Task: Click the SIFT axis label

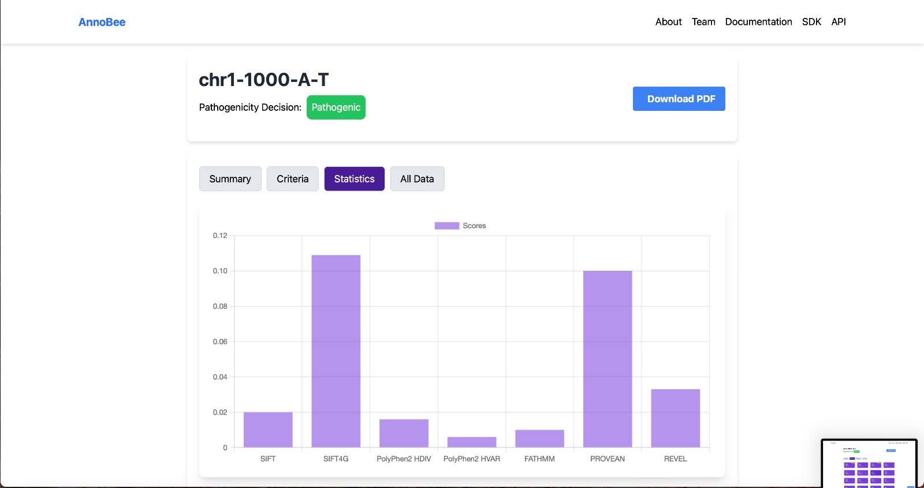Action: click(268, 459)
